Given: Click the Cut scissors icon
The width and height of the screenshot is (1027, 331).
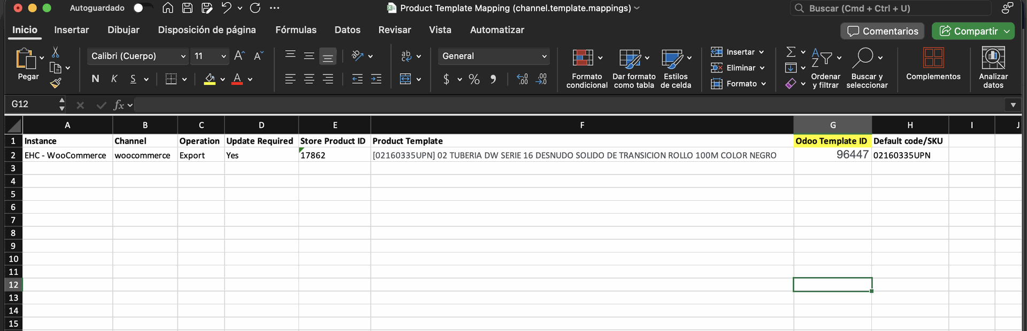Looking at the screenshot, I should pos(56,52).
